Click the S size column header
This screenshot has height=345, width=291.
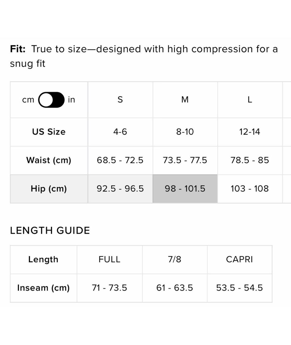point(120,100)
